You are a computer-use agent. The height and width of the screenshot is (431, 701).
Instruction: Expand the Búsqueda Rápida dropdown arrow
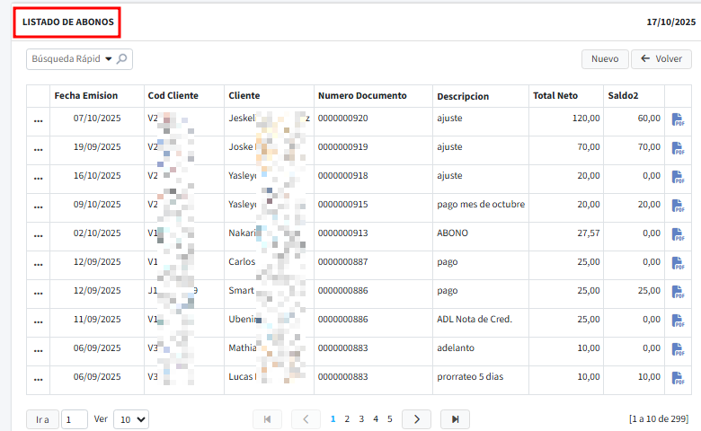(109, 59)
